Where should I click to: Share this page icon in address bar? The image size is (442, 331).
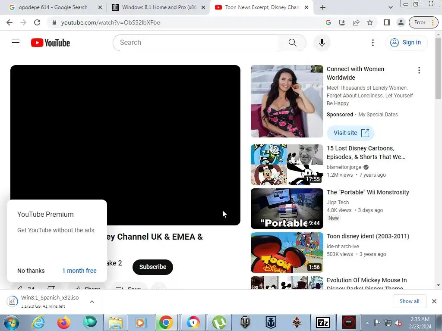(356, 22)
